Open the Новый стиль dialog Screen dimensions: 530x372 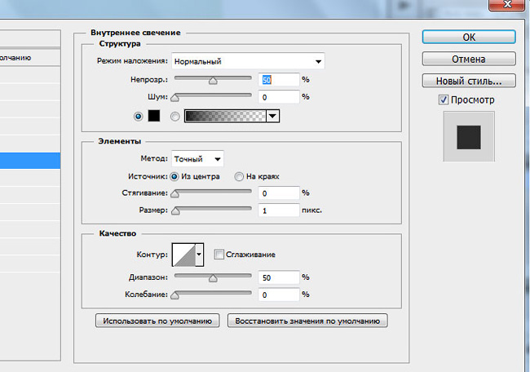pyautogui.click(x=469, y=81)
